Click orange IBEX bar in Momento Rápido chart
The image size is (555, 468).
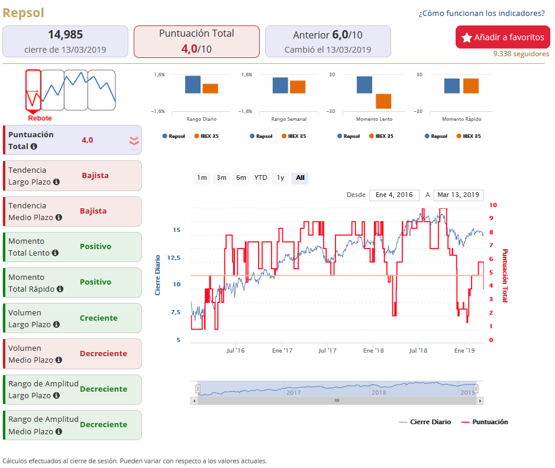[x=471, y=86]
